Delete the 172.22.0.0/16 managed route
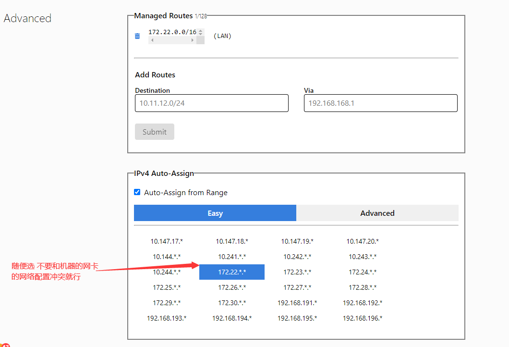This screenshot has height=347, width=509. click(x=137, y=36)
